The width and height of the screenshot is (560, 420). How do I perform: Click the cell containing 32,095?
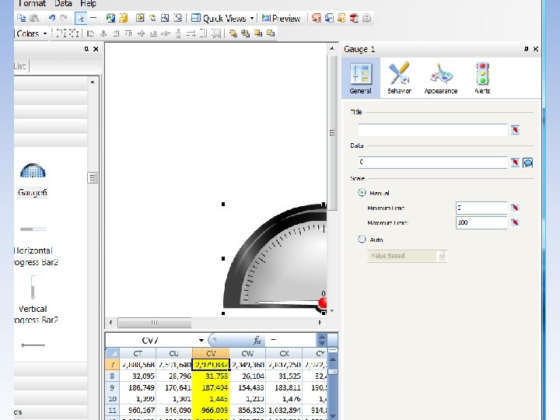coord(138,376)
